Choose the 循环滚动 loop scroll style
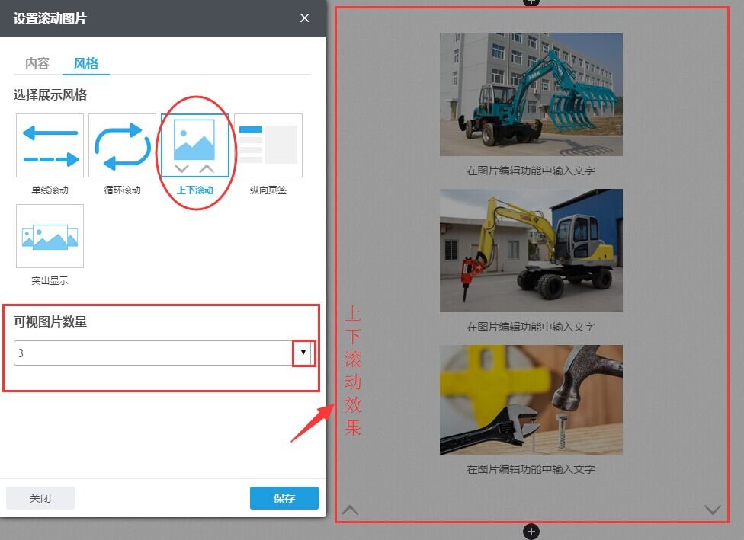 click(122, 145)
